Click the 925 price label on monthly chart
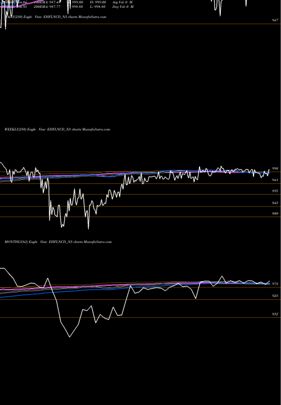Viewport: 281px width, 405px height. coord(275,296)
